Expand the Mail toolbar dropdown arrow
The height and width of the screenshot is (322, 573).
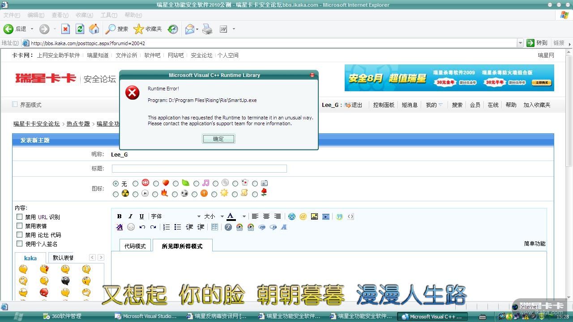(197, 29)
